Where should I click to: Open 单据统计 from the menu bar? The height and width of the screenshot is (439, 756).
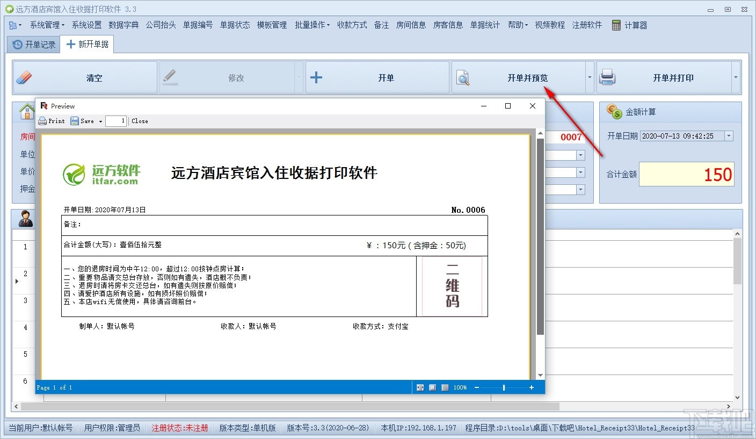pos(485,25)
